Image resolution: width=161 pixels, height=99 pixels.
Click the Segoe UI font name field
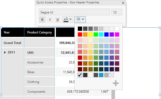pos(74,12)
